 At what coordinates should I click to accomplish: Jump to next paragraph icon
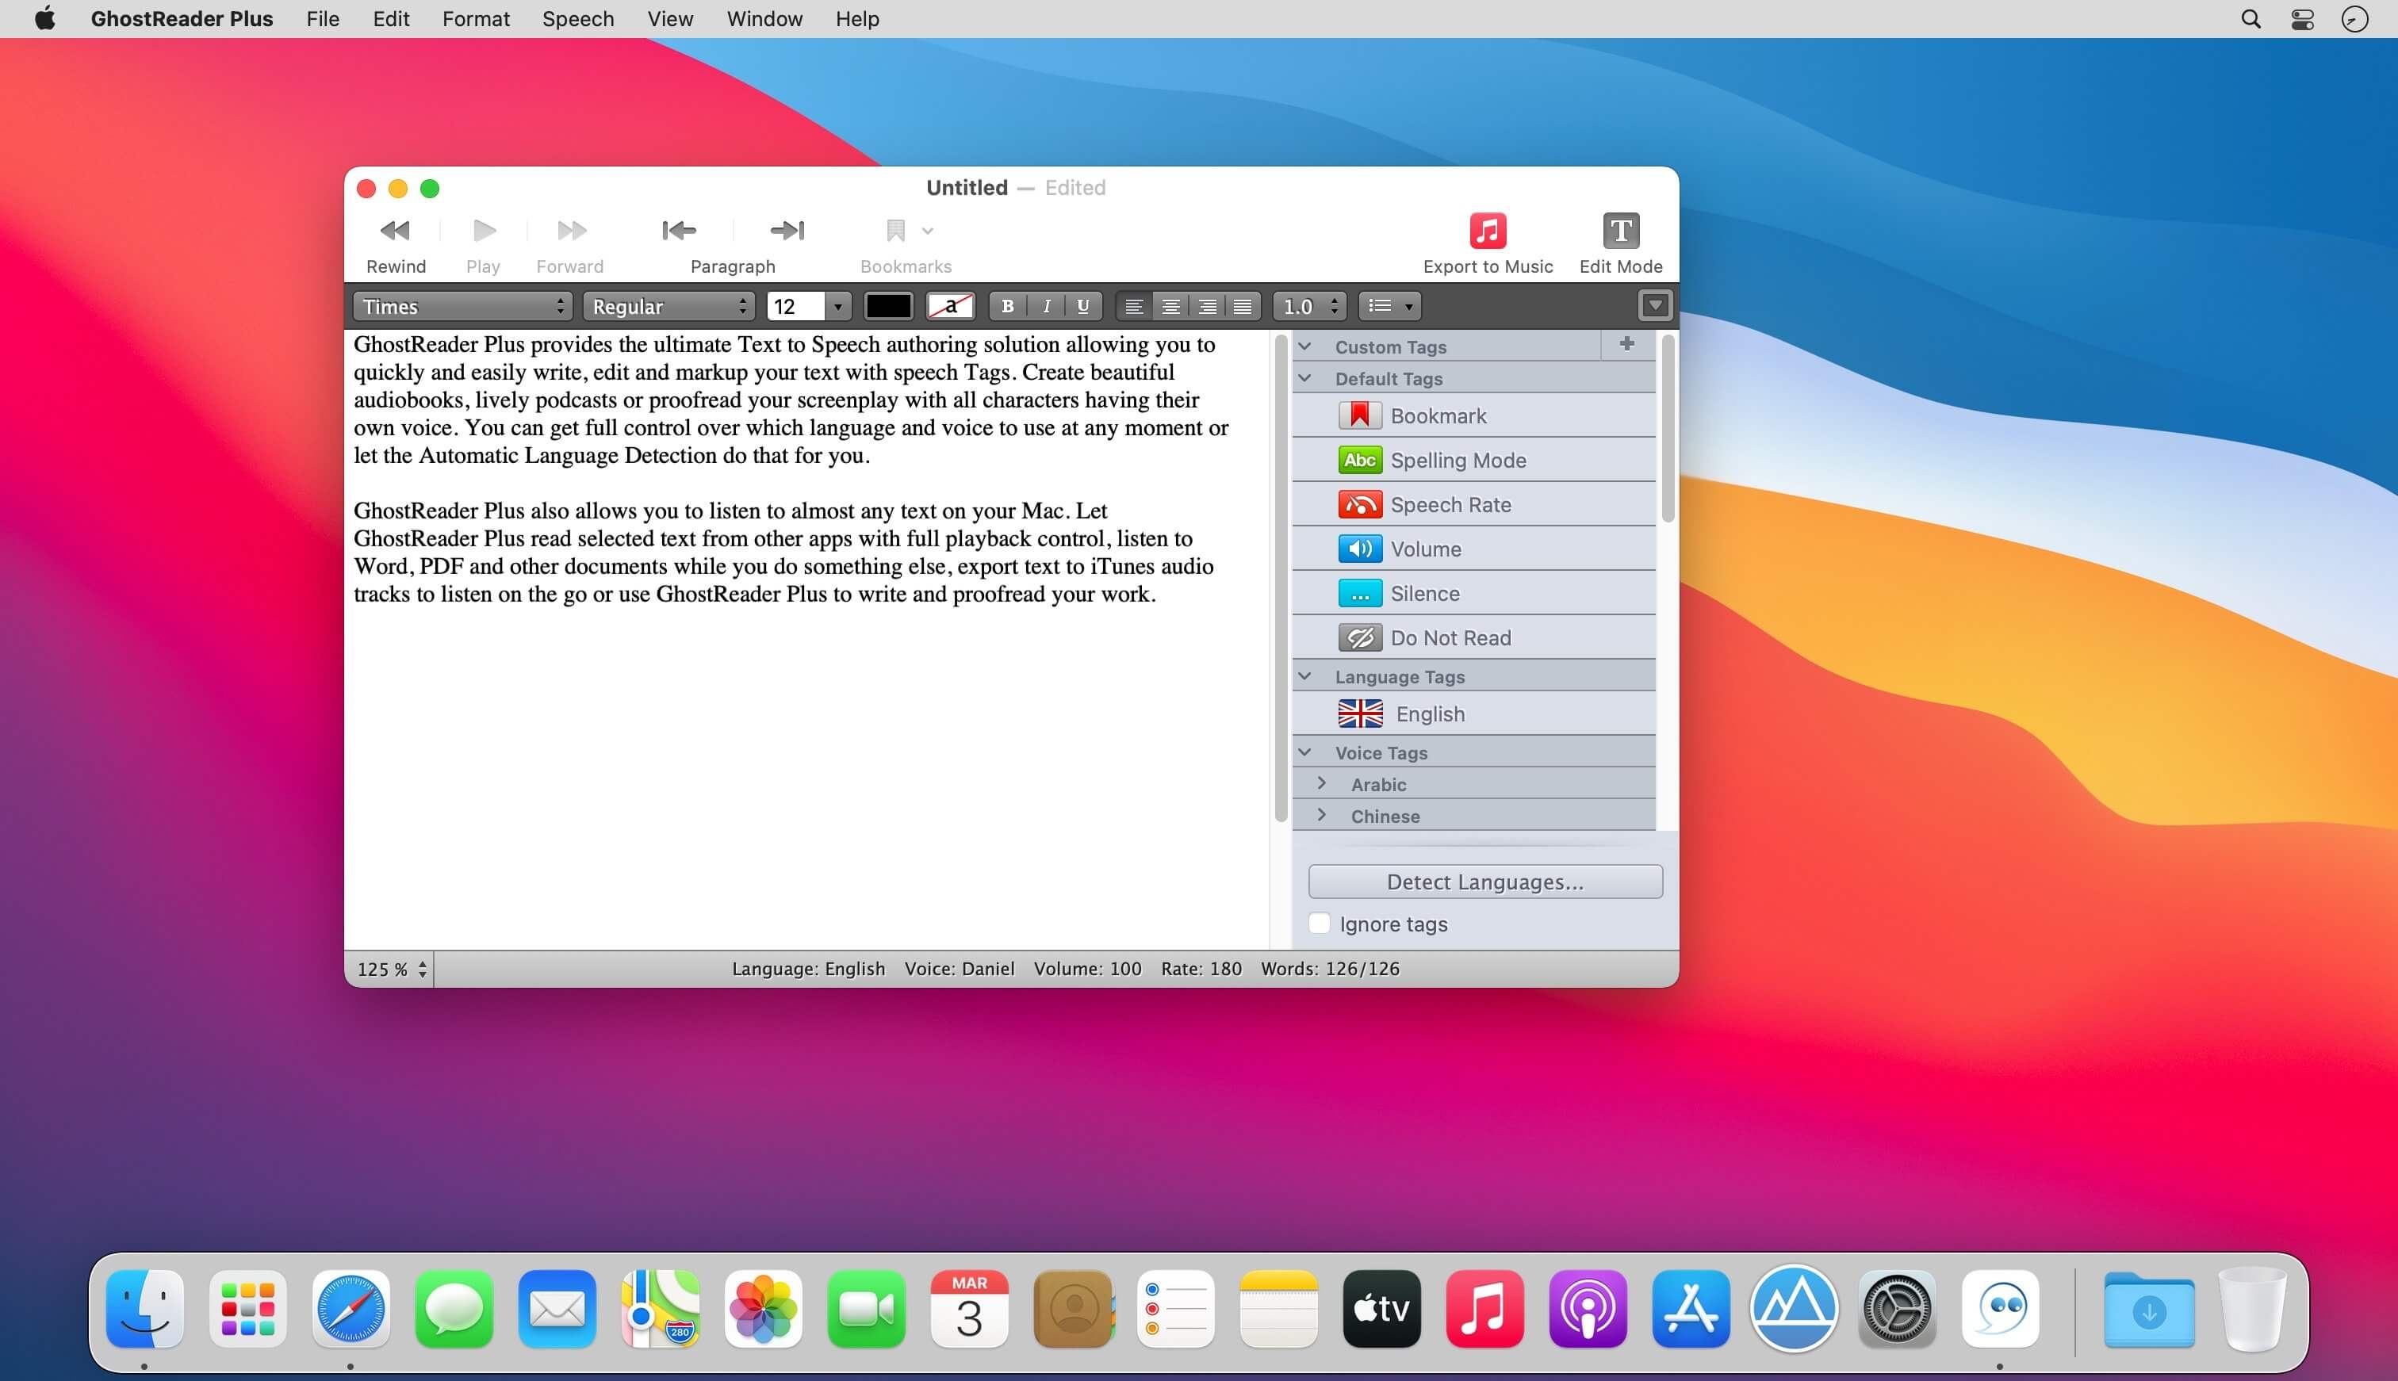coord(787,231)
